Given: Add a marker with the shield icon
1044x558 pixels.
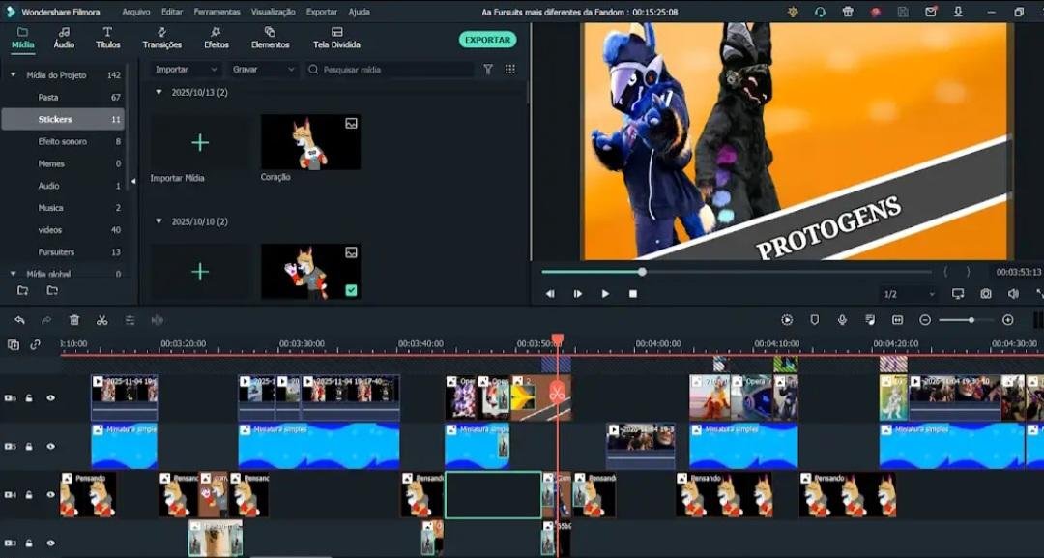Looking at the screenshot, I should pyautogui.click(x=815, y=320).
